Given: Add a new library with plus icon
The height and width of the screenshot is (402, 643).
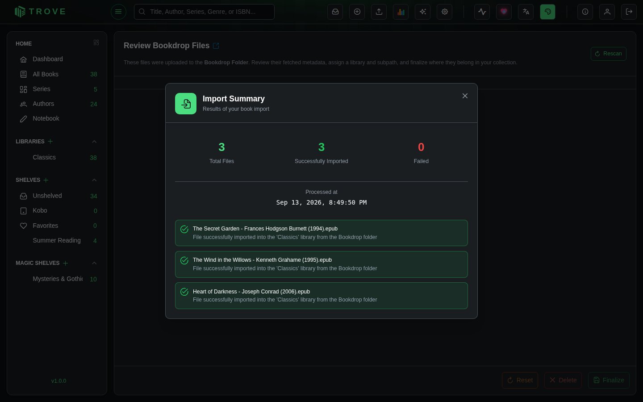Looking at the screenshot, I should coord(50,142).
